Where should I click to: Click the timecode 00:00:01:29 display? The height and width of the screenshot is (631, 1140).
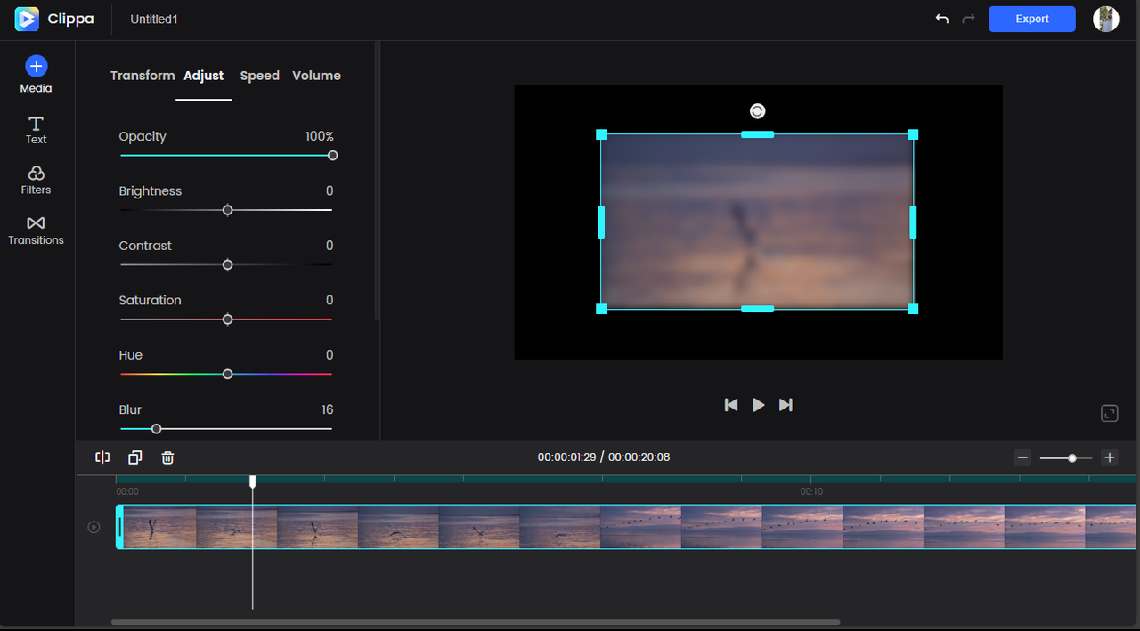click(566, 457)
